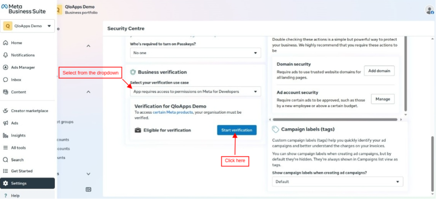Click the Manage ad account security button
This screenshot has width=436, height=199.
point(383,99)
